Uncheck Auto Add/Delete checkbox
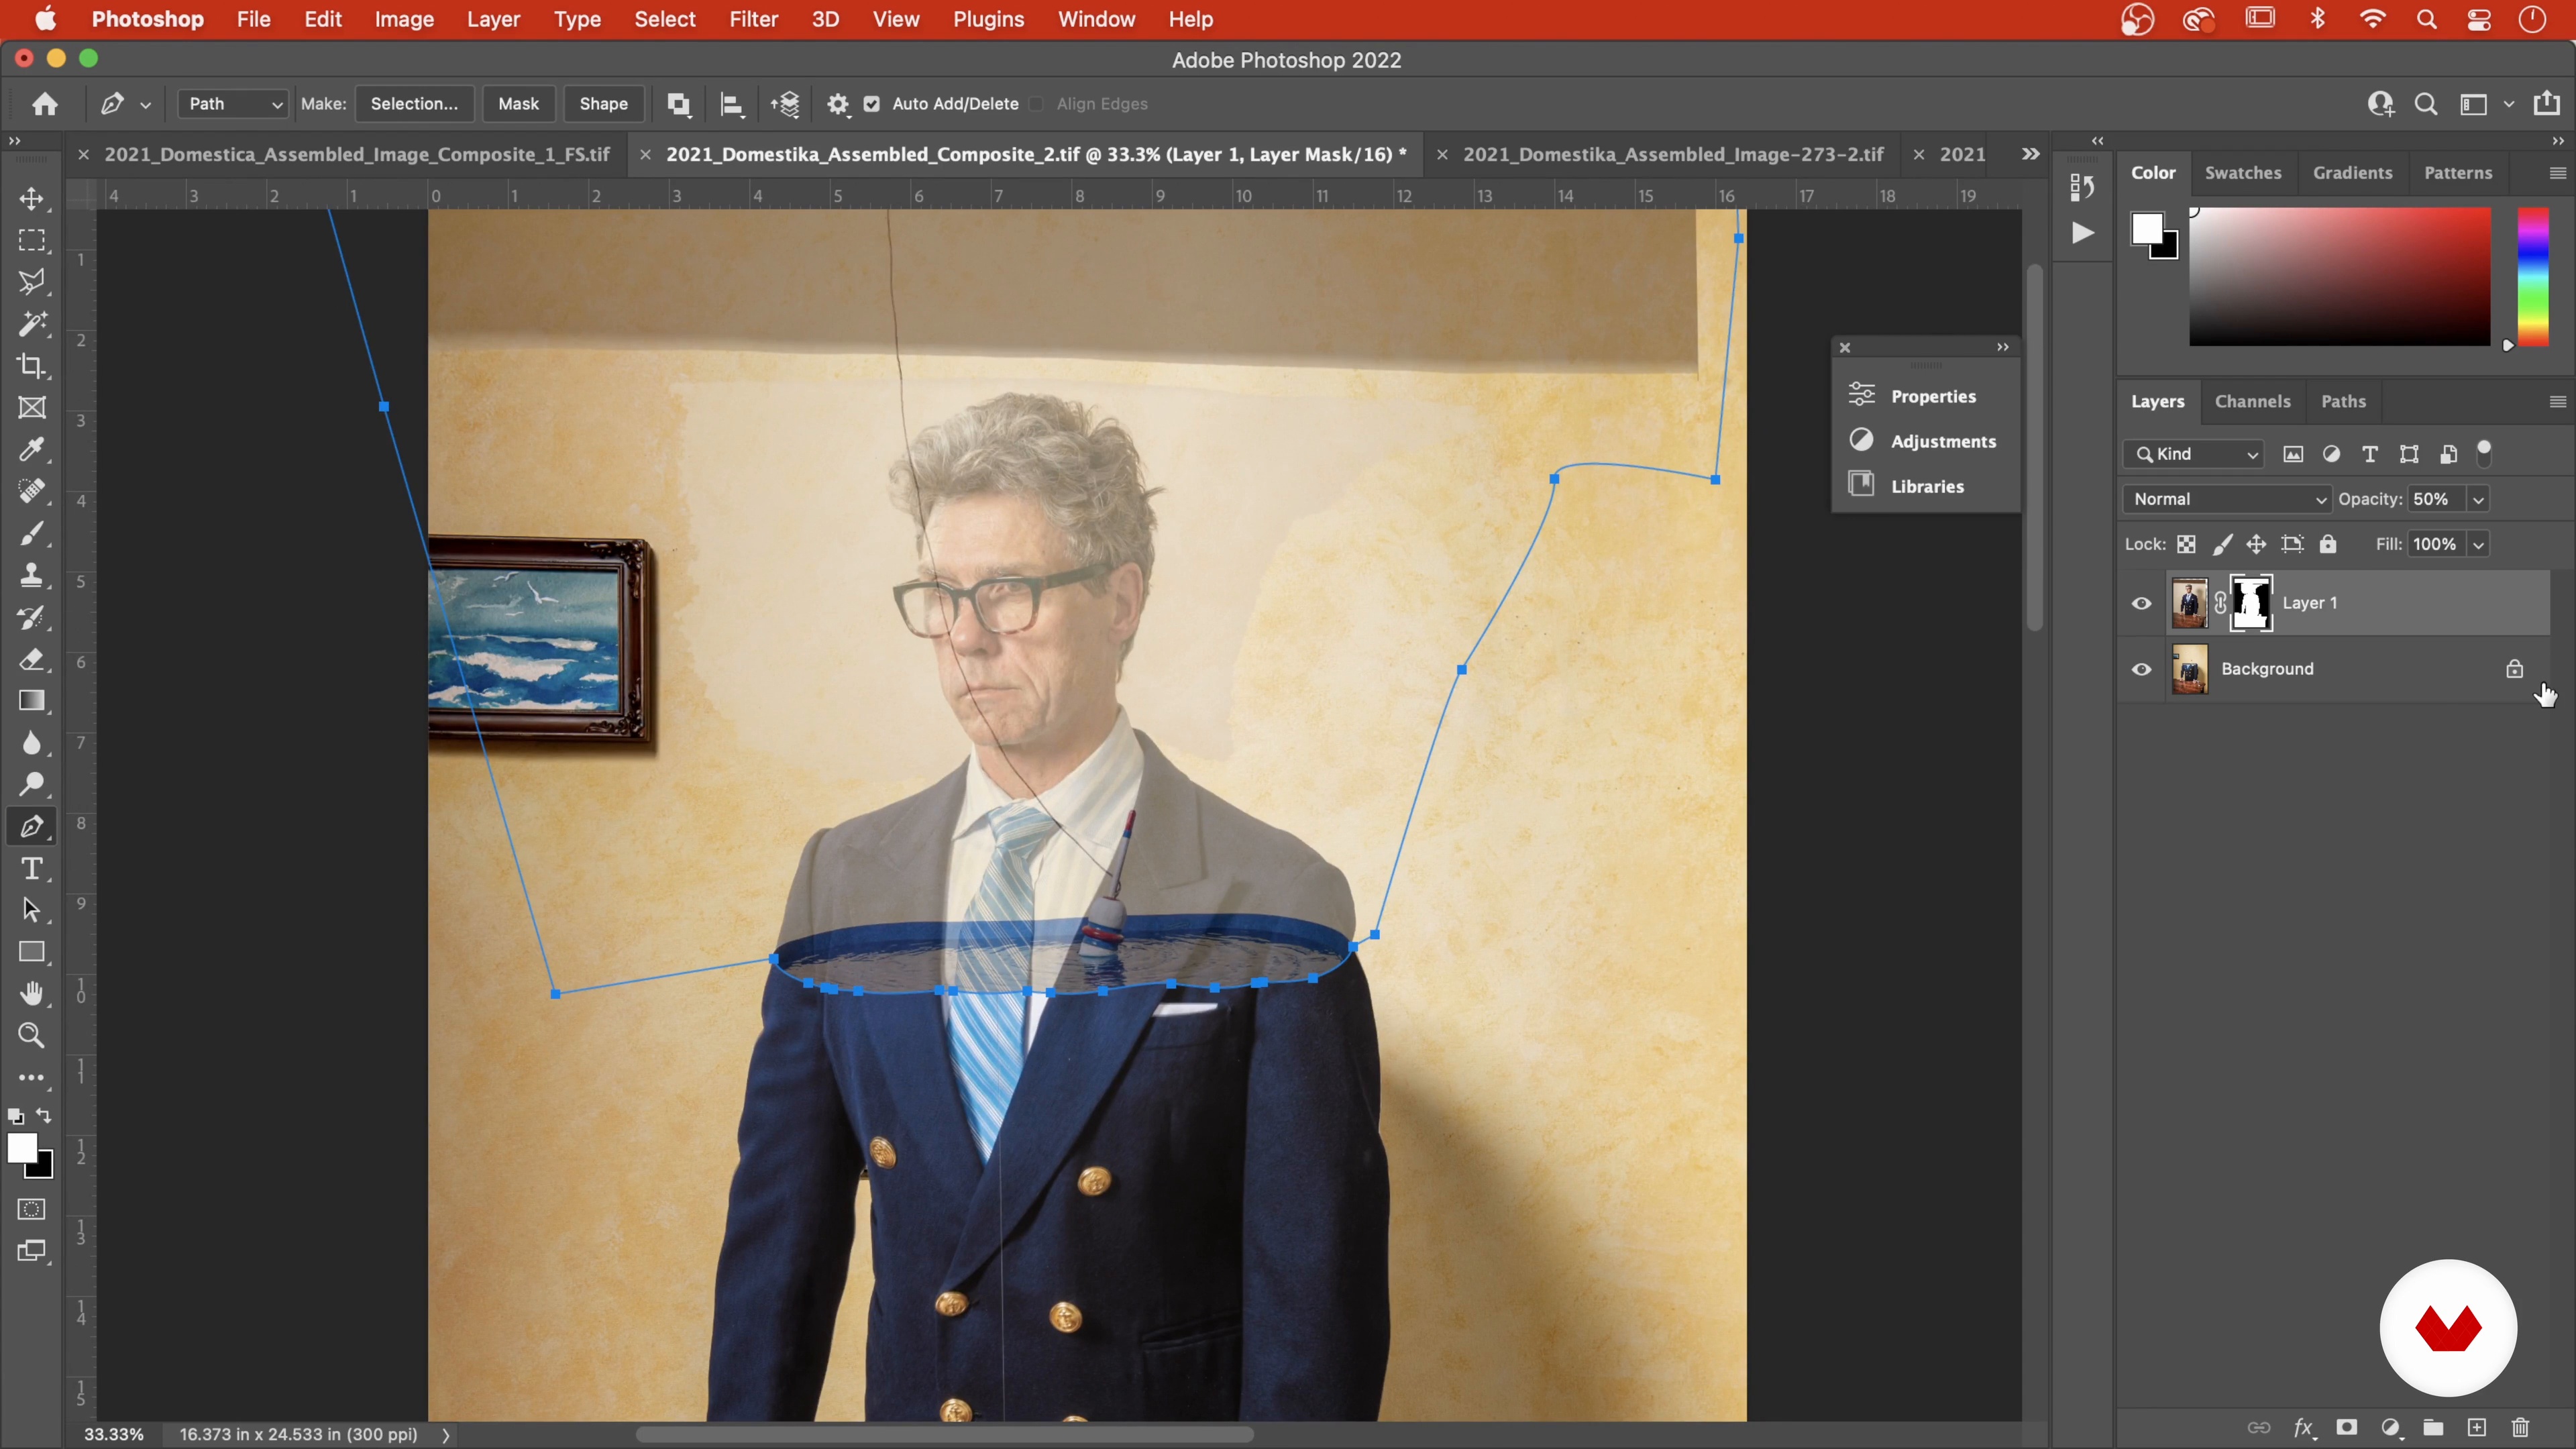 (x=872, y=104)
